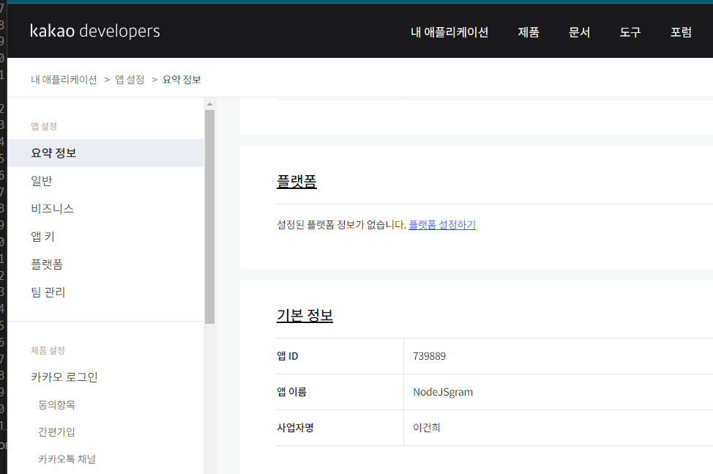Open 간편가입 sub-item
Screen dimensions: 713x474
[56, 432]
